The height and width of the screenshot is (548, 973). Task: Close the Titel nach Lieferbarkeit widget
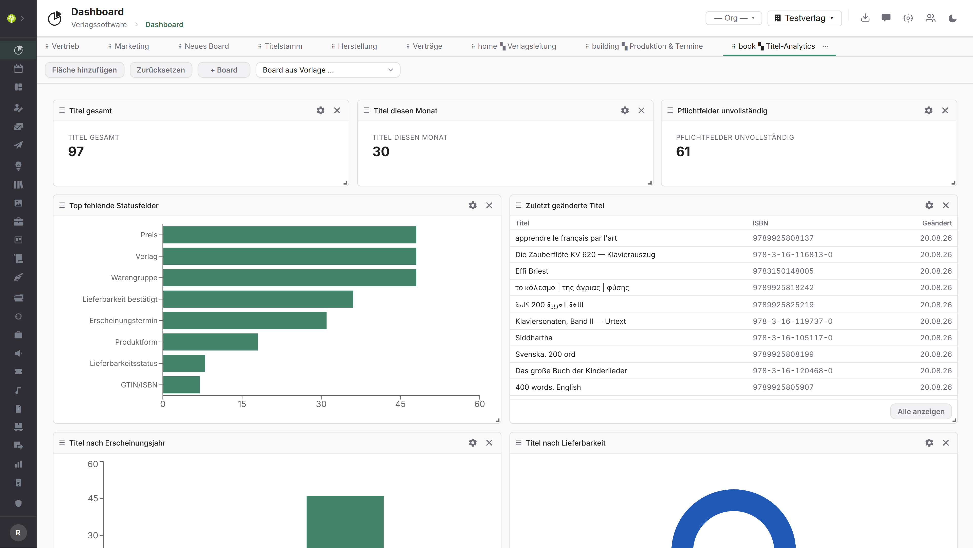945,443
